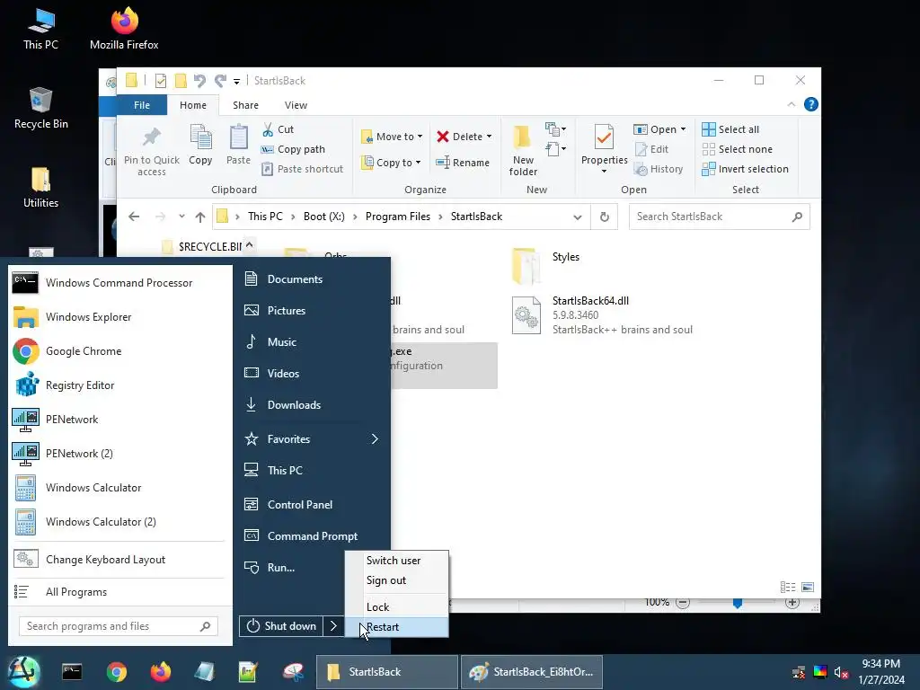
Task: Launch Firefox from taskbar
Action: click(x=160, y=672)
